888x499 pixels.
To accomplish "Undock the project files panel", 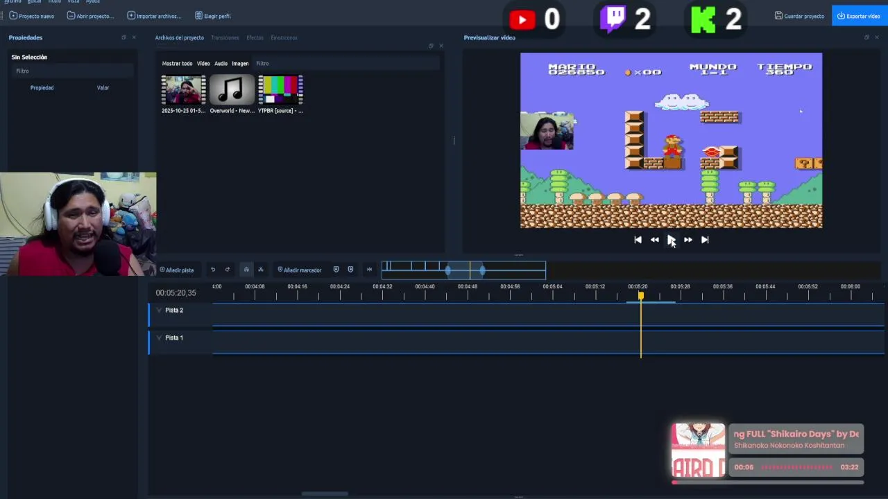I will [x=431, y=46].
